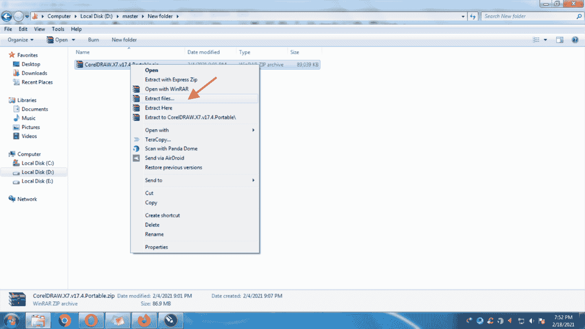Image resolution: width=585 pixels, height=329 pixels.
Task: Click the Action Center flag icon
Action: point(542,321)
